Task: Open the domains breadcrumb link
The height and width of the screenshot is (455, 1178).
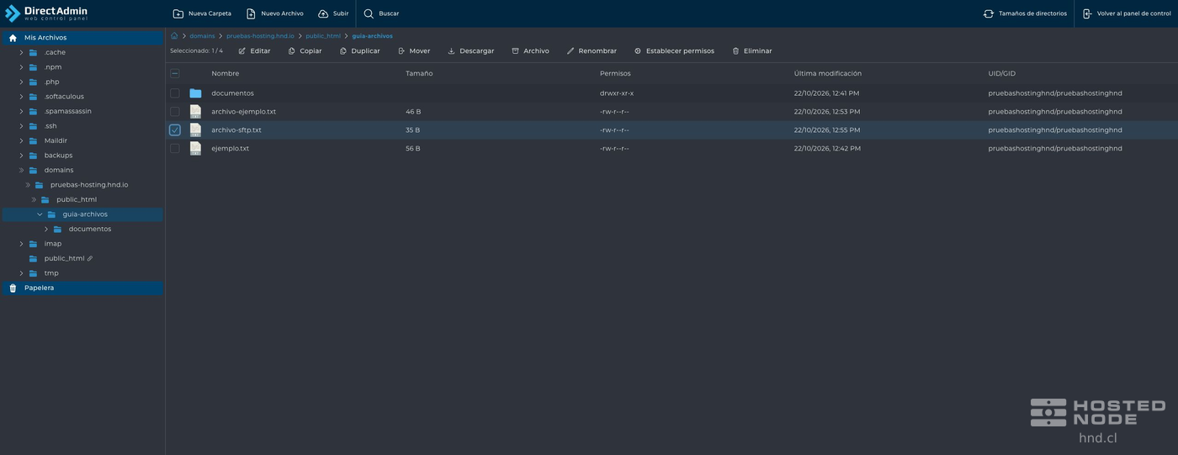Action: (202, 36)
